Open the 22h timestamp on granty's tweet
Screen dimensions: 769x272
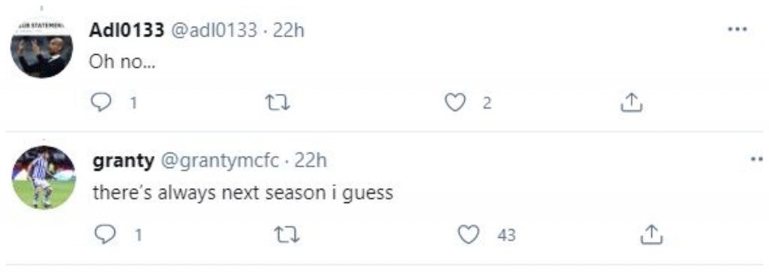click(310, 161)
